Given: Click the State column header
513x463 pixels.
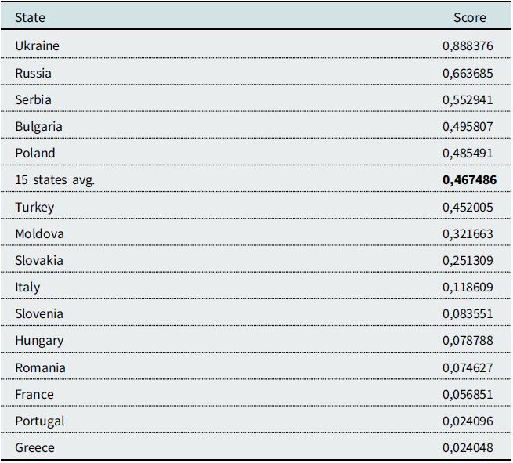Looking at the screenshot, I should [30, 17].
